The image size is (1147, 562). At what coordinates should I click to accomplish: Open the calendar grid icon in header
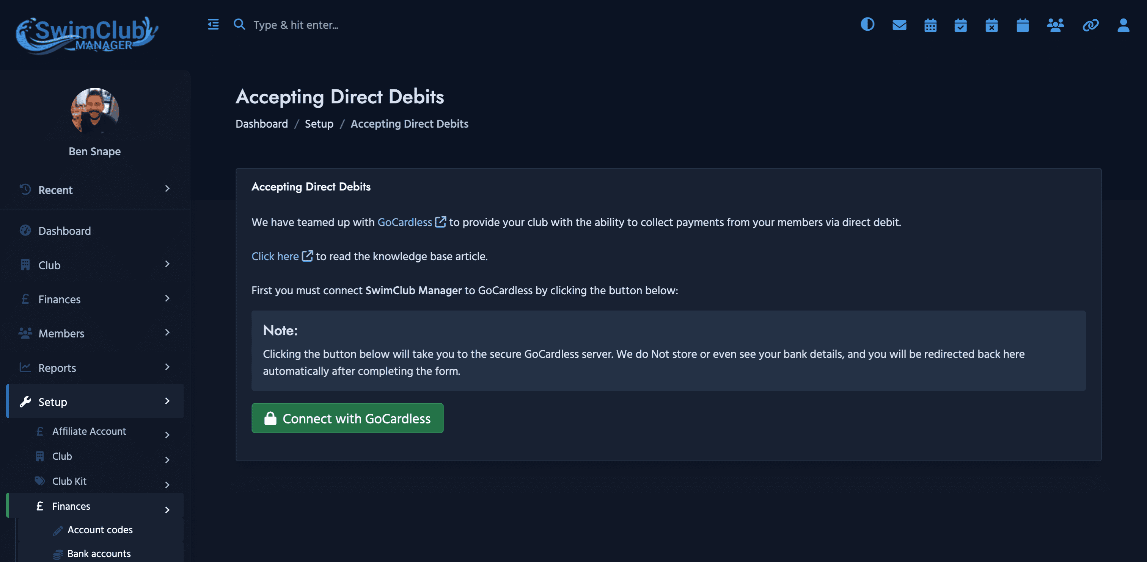click(930, 25)
